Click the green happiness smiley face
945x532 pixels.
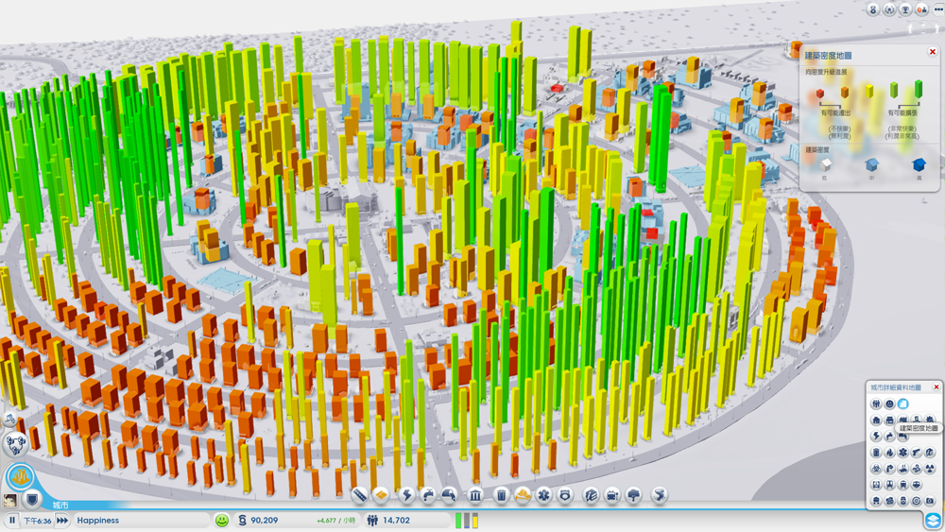coord(222,520)
